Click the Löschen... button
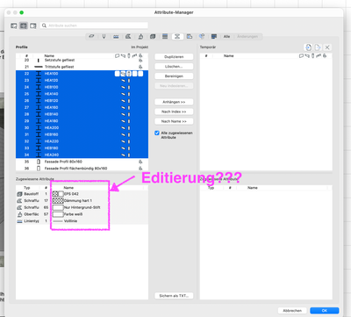 [x=174, y=67]
